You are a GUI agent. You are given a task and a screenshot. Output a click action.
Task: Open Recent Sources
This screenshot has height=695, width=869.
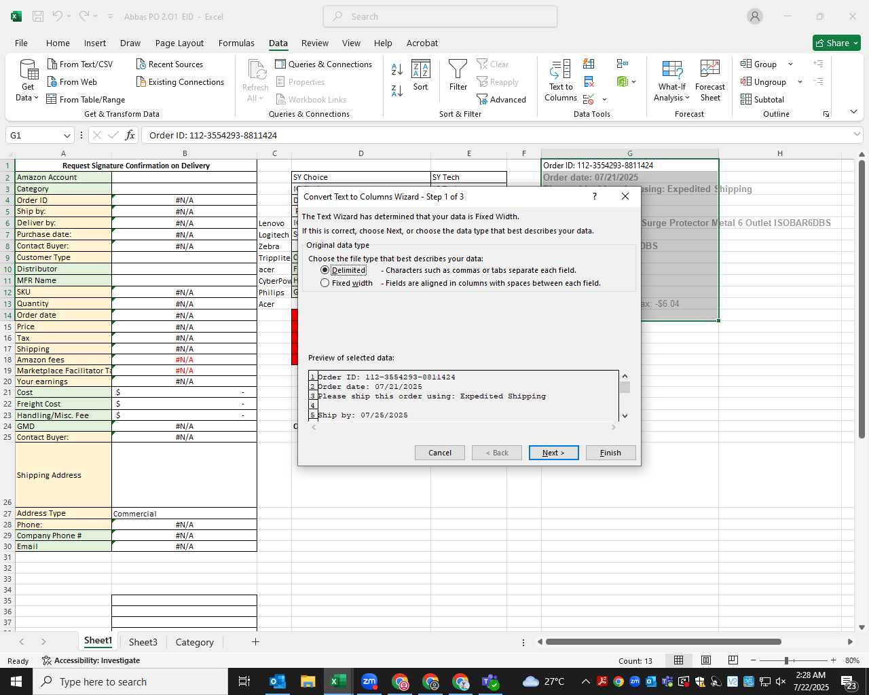click(x=169, y=64)
